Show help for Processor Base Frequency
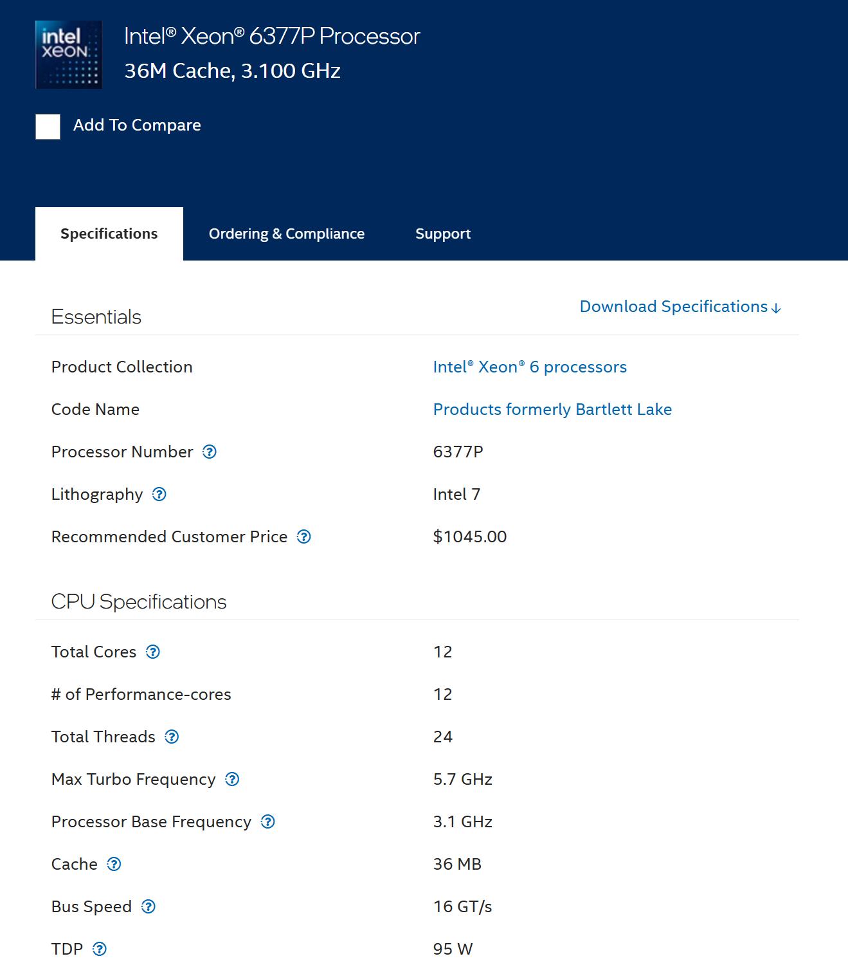This screenshot has width=848, height=972. coord(267,821)
